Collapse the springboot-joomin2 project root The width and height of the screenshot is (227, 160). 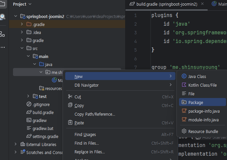(16, 16)
